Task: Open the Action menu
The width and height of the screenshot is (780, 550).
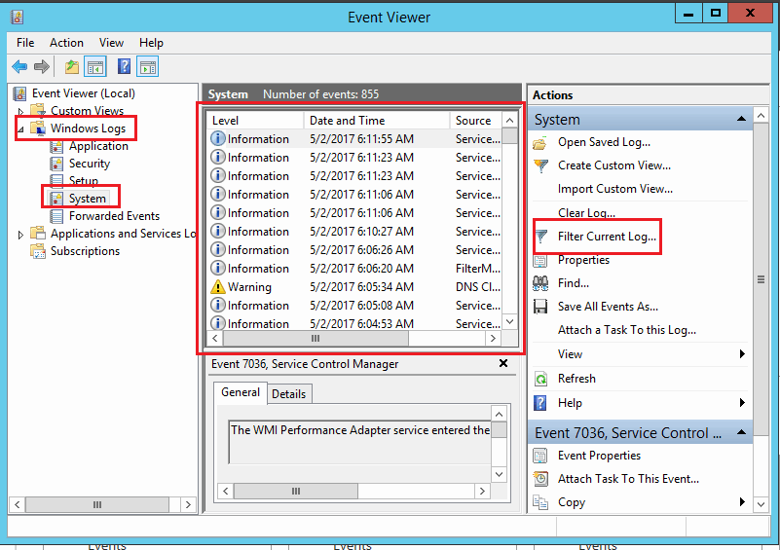Action: [x=66, y=43]
